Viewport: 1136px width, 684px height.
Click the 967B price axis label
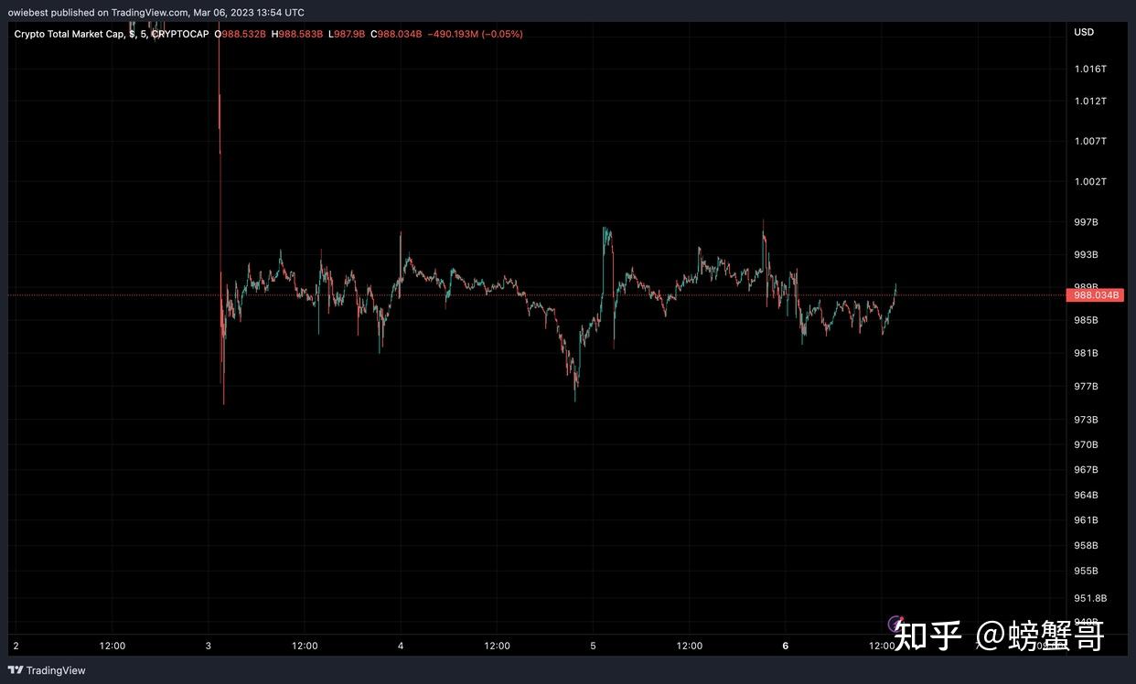tap(1086, 470)
